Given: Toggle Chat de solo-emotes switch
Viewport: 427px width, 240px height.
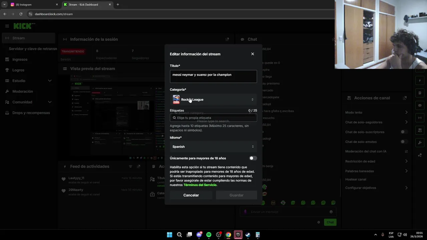Looking at the screenshot, I should 404,142.
